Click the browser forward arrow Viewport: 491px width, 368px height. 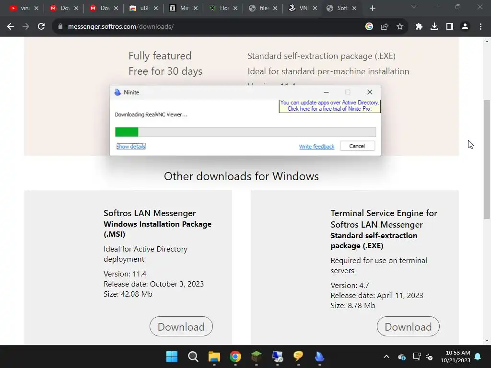26,27
